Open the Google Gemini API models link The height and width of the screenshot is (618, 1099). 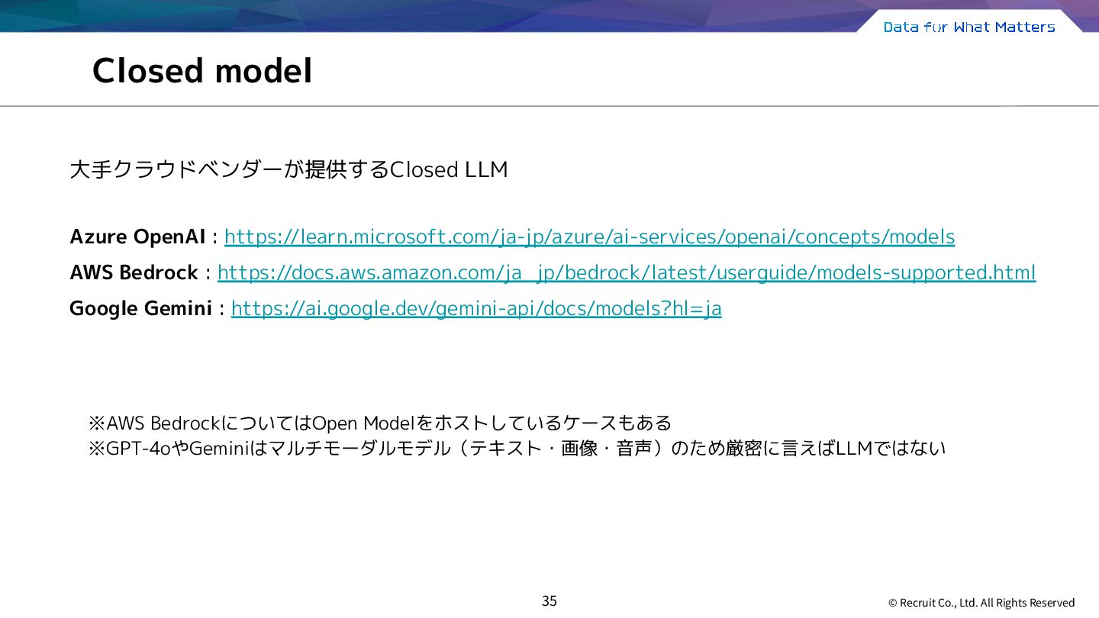pyautogui.click(x=476, y=308)
